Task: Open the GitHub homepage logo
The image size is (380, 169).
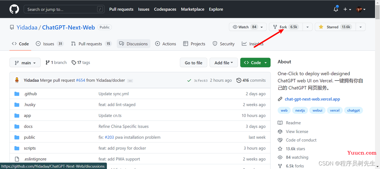Action: pos(14,9)
